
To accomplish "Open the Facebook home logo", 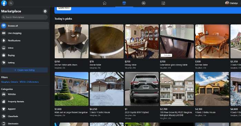I will [4, 3].
